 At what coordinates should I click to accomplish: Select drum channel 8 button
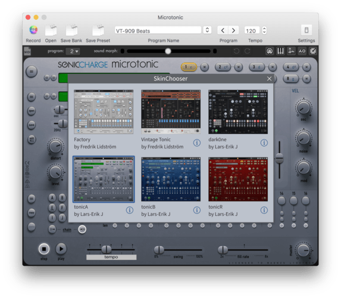(291, 79)
